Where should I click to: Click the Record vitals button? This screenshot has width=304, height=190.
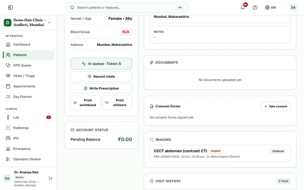click(x=101, y=77)
